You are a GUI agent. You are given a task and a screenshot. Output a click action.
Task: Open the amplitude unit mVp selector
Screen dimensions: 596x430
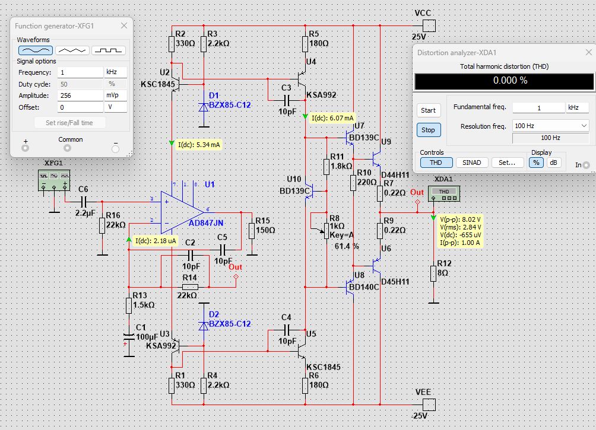116,95
